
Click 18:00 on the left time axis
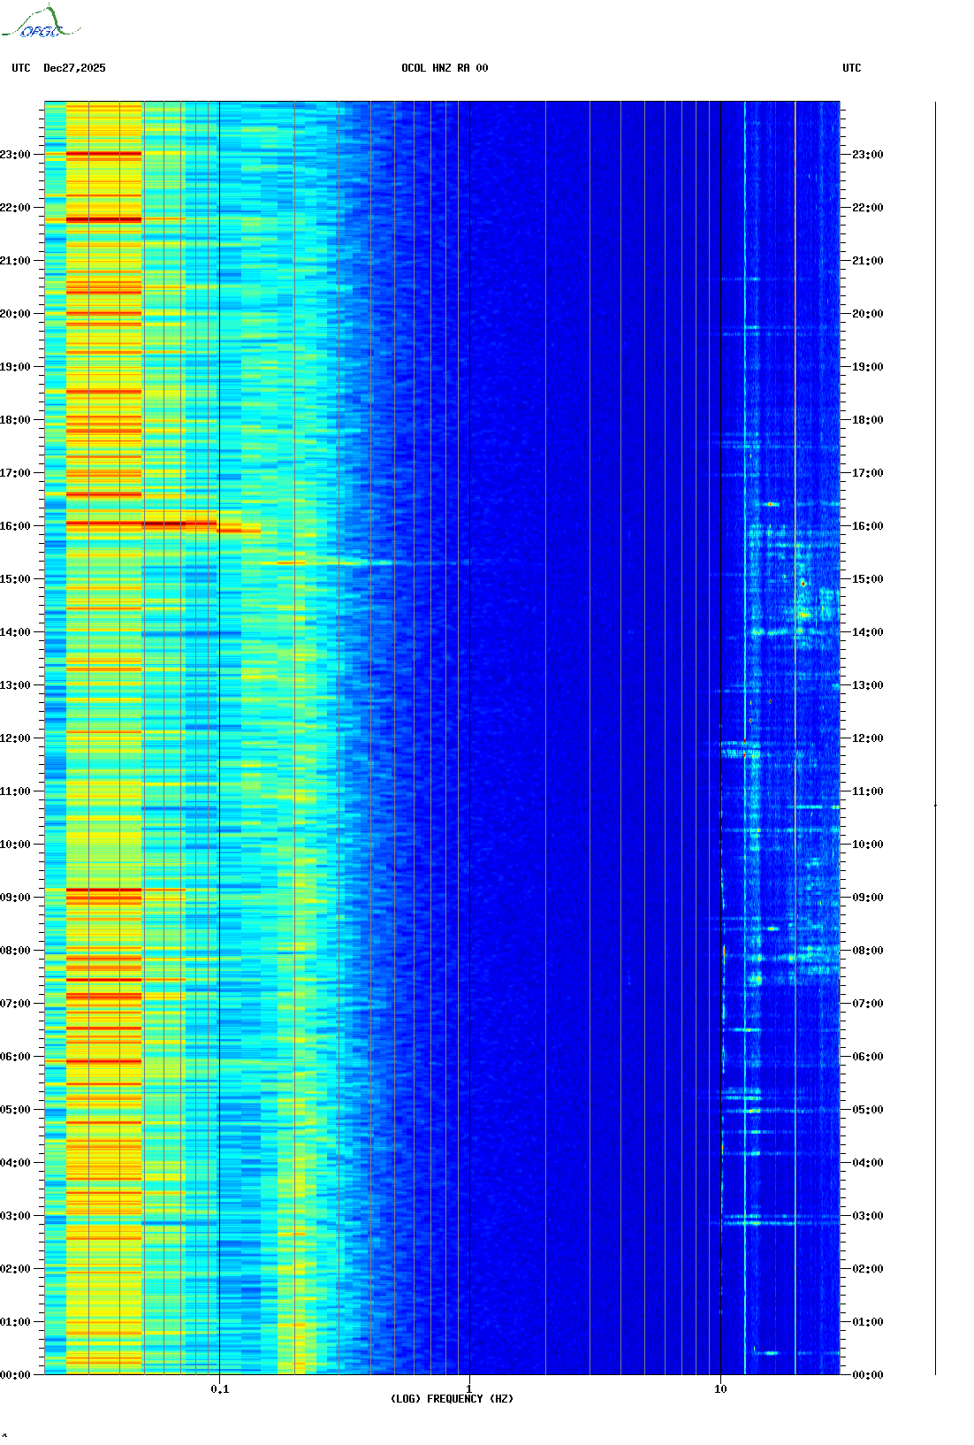tap(15, 420)
